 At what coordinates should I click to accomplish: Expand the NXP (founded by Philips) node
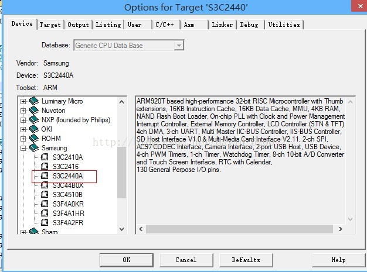(x=23, y=120)
